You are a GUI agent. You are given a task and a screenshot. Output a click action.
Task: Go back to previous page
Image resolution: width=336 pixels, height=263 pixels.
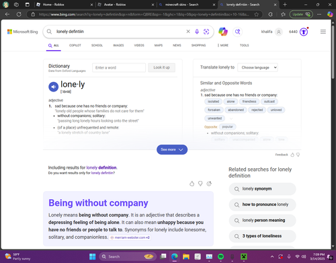coord(7,14)
